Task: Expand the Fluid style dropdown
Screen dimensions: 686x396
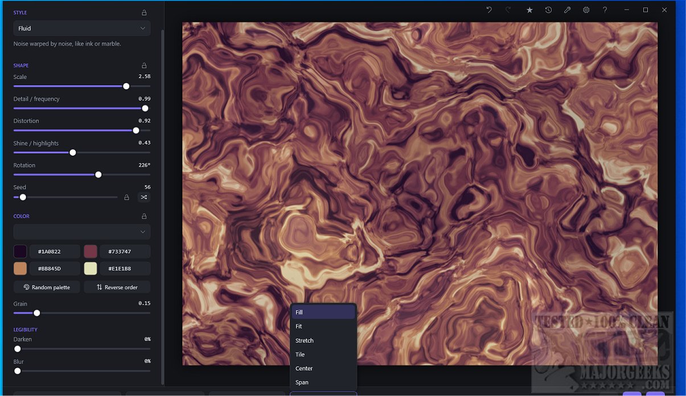Action: 82,28
